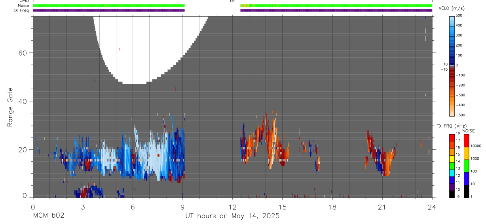The width and height of the screenshot is (486, 224).
Task: Click the 20 tick on Range Gate axis
Action: (x=23, y=149)
